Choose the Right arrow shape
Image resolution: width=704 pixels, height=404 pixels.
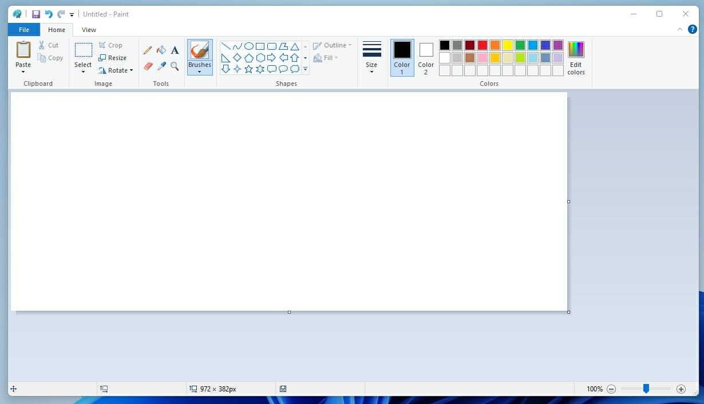tap(272, 58)
